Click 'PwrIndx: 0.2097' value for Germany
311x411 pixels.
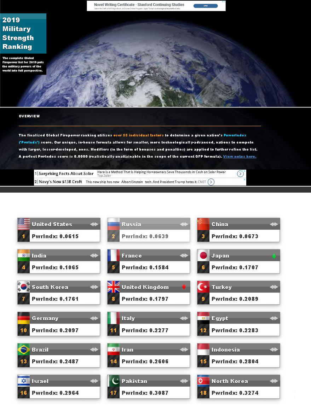click(55, 330)
